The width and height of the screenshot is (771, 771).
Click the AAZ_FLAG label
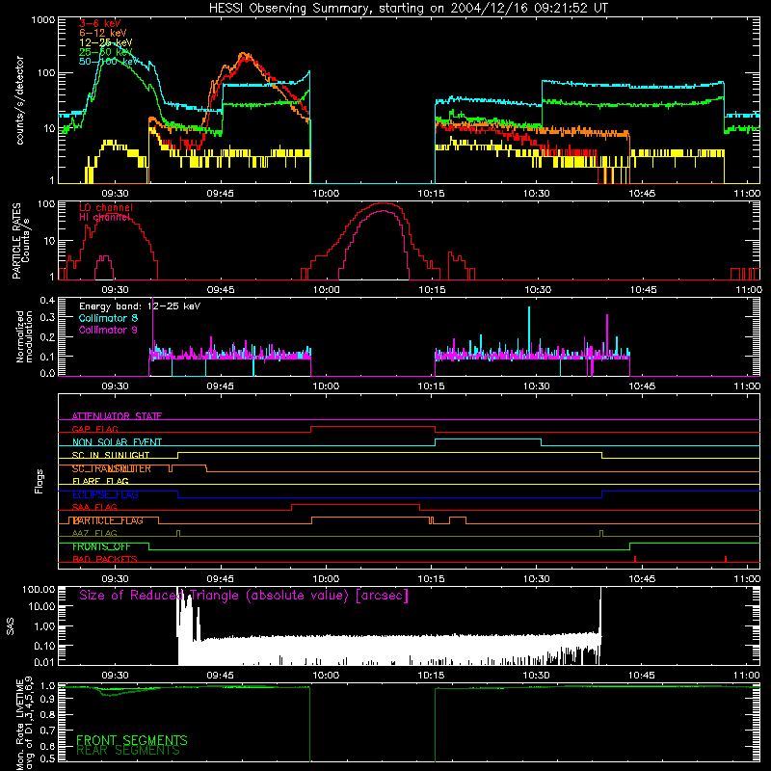94,533
